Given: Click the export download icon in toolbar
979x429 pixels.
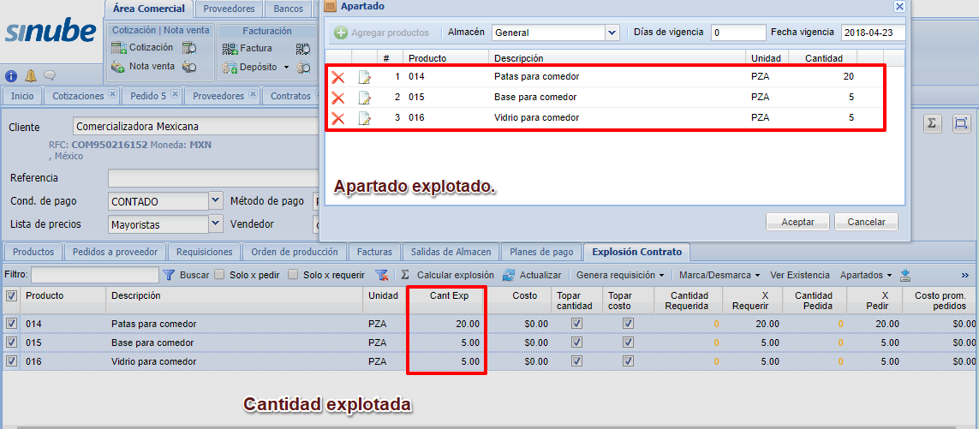Looking at the screenshot, I should 905,275.
